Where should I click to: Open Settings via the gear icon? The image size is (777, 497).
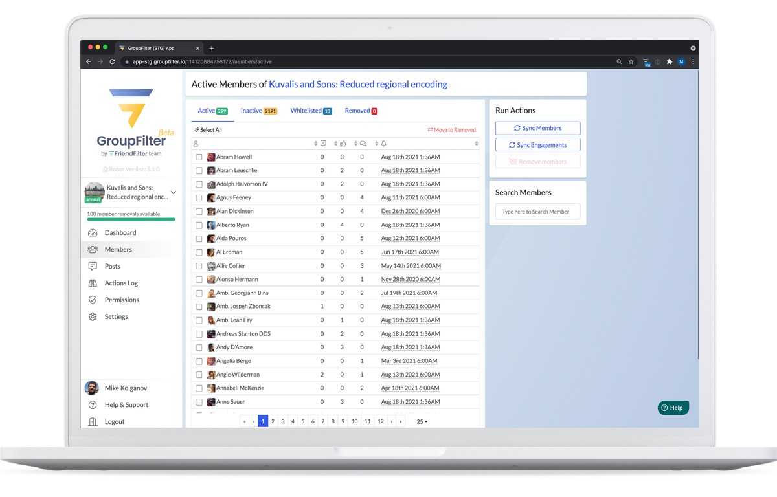click(93, 316)
